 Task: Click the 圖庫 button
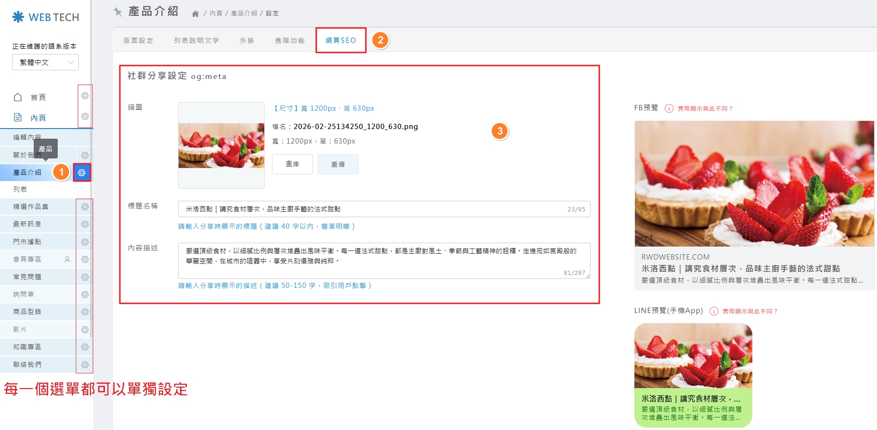(x=292, y=164)
